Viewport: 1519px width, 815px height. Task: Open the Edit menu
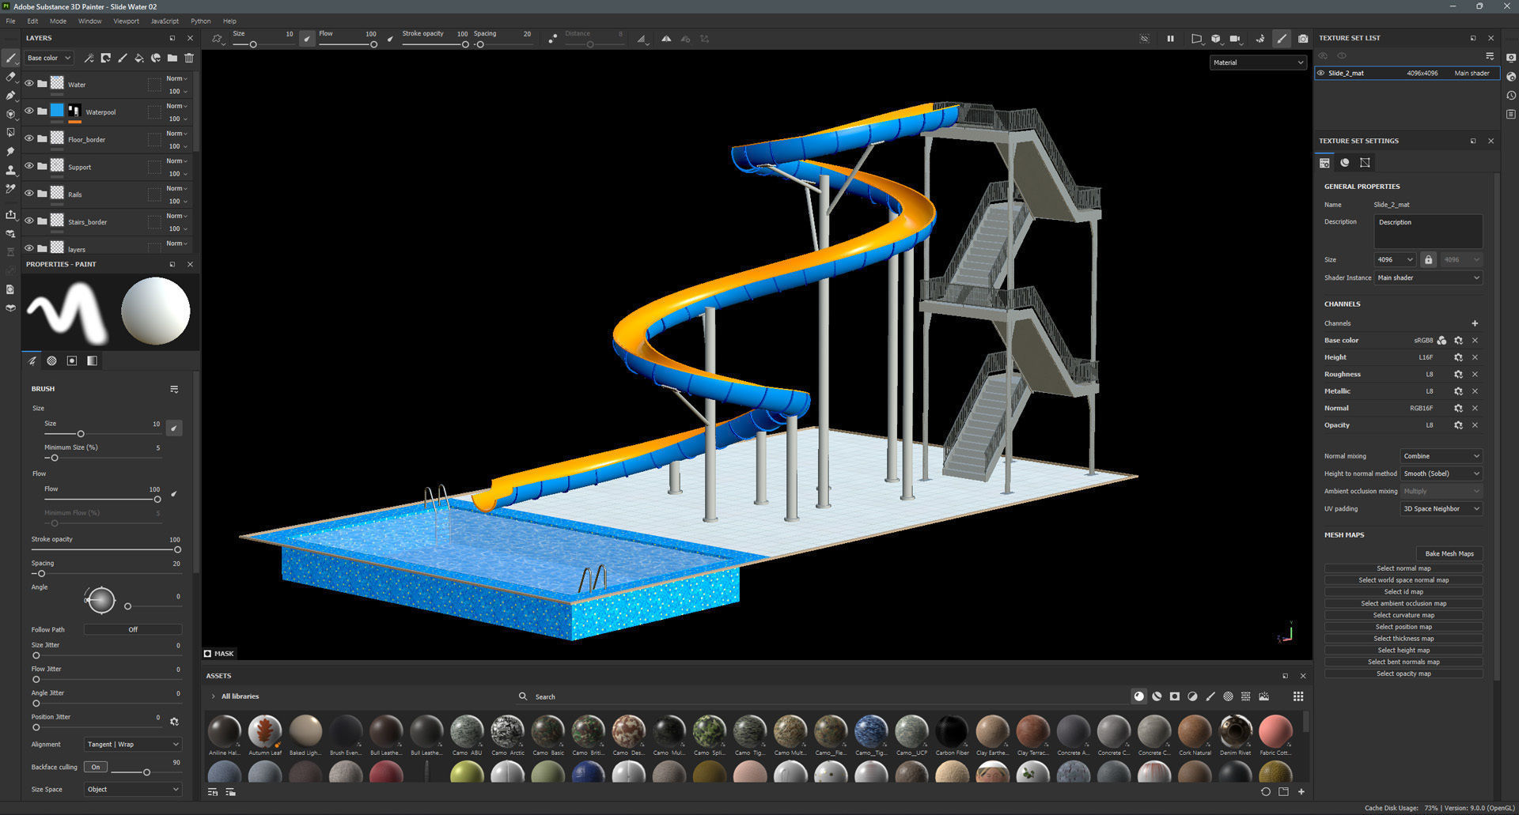coord(32,21)
